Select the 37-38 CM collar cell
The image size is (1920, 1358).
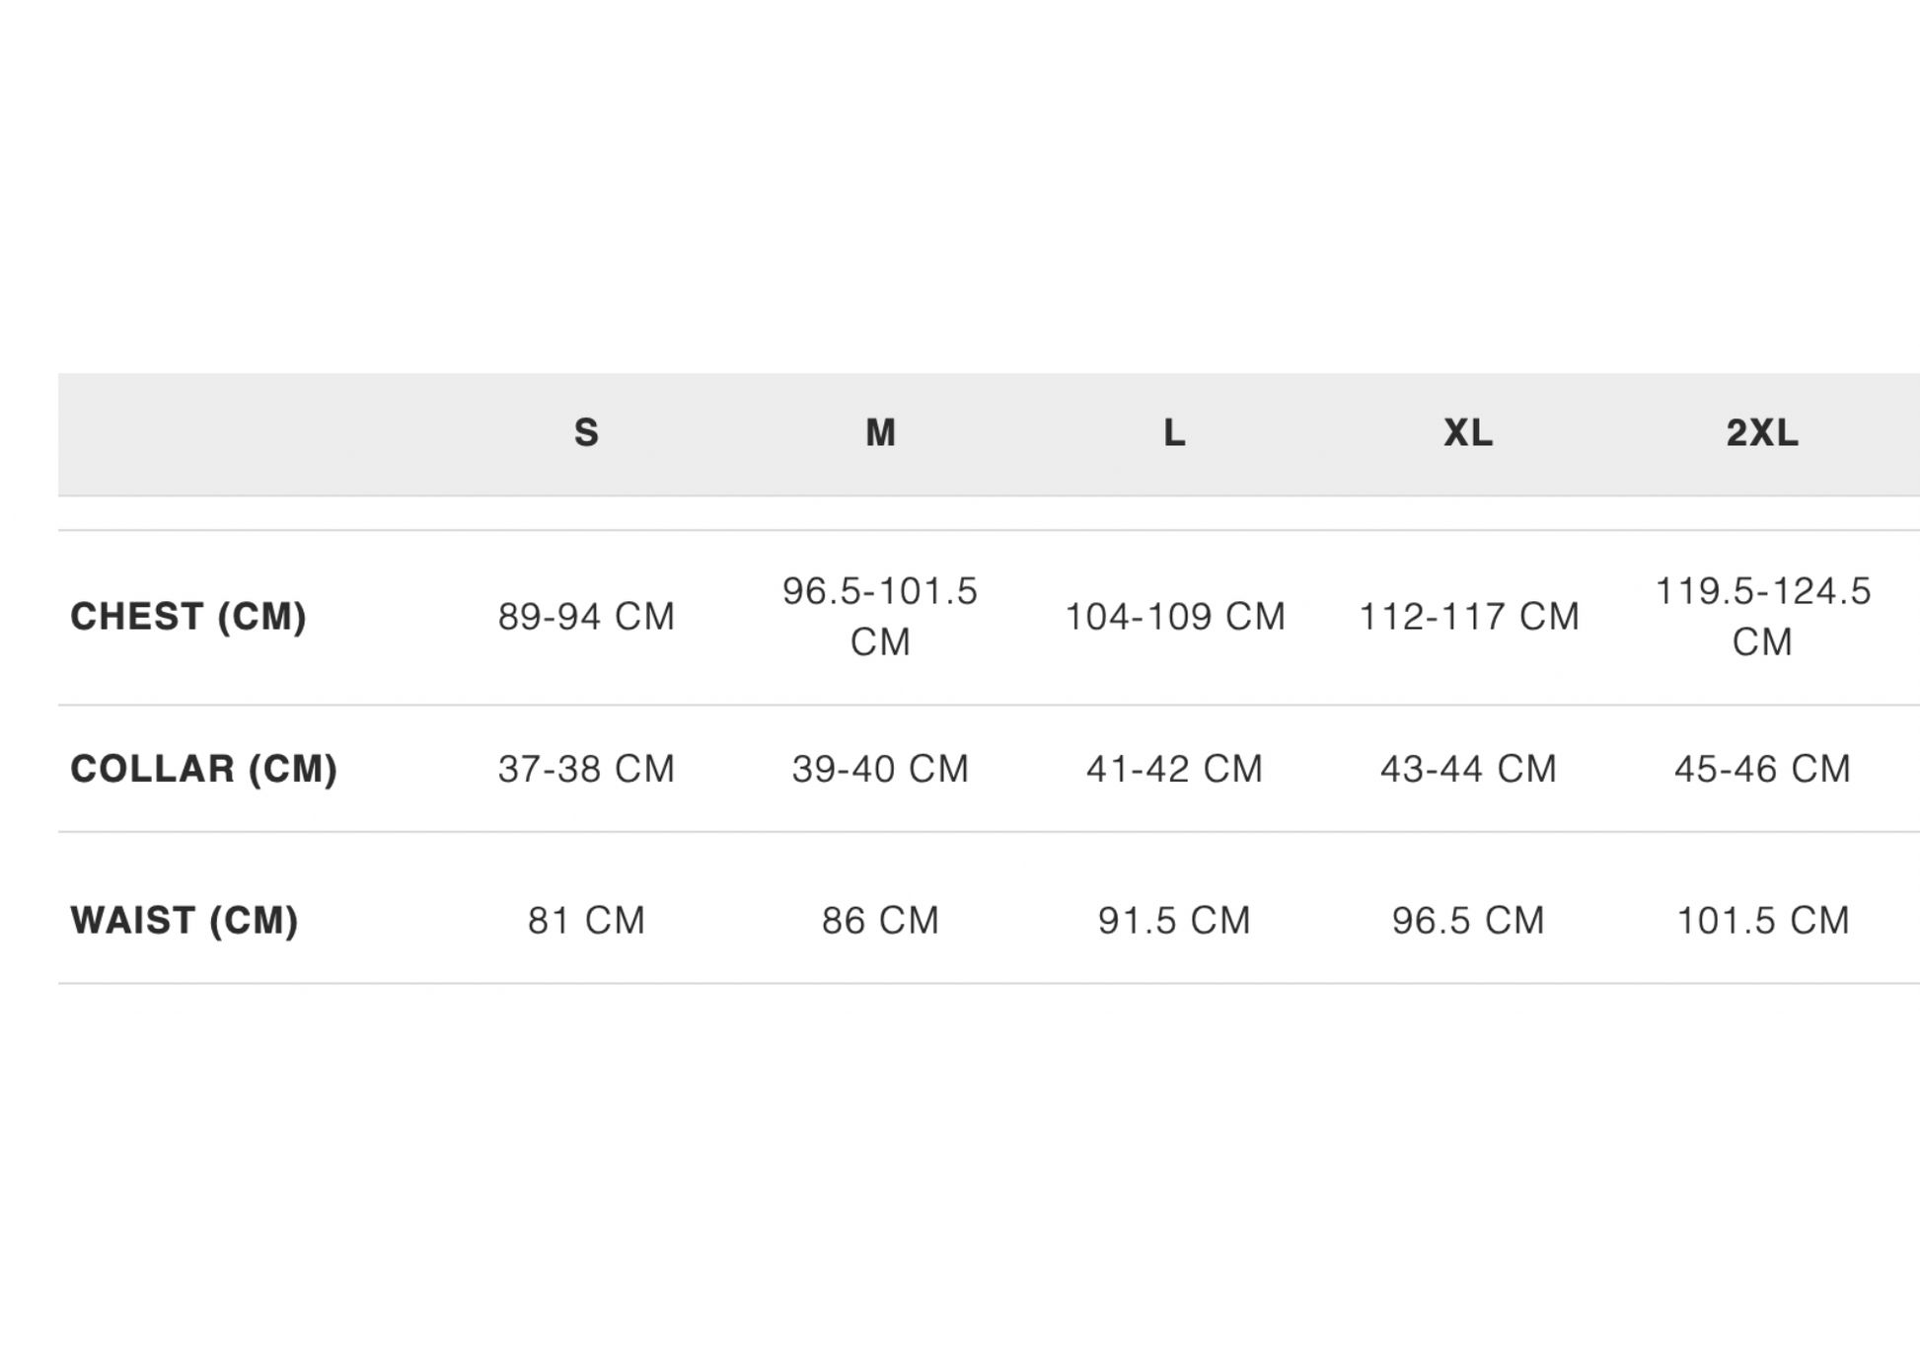point(586,769)
